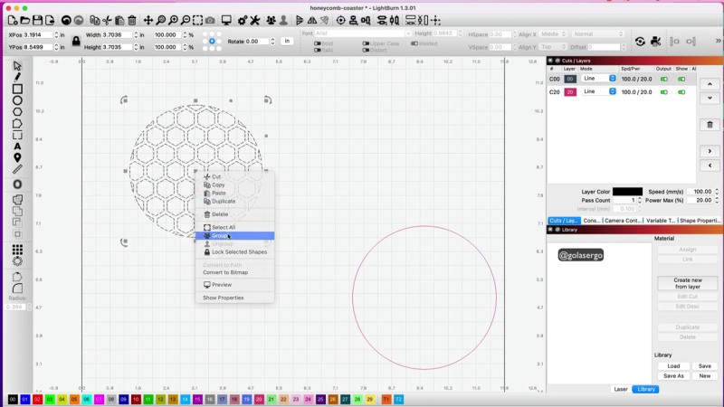Choose Group from the context menu
The height and width of the screenshot is (407, 724).
pos(220,236)
